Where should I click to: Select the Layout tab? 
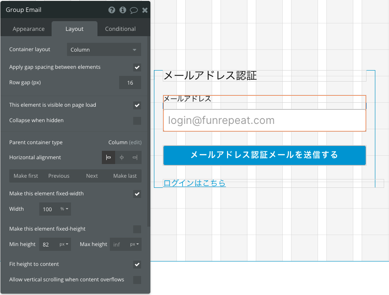[x=75, y=29]
